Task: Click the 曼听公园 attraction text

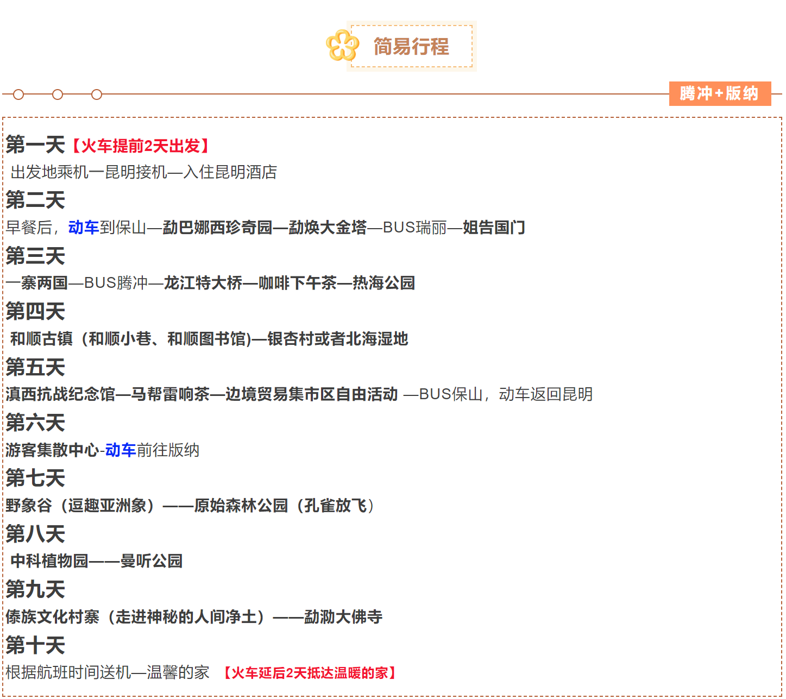Action: pyautogui.click(x=152, y=561)
